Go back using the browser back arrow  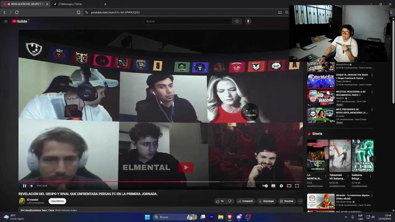click(x=4, y=12)
